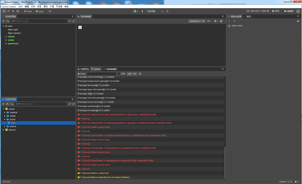Clear the console log

pos(81,74)
